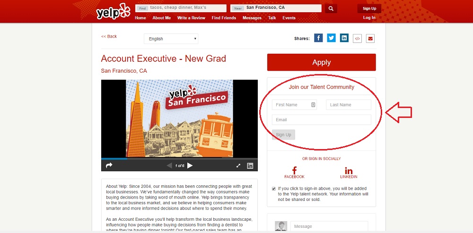The height and width of the screenshot is (233, 473).
Task: Open Find Friends
Action: (x=224, y=18)
